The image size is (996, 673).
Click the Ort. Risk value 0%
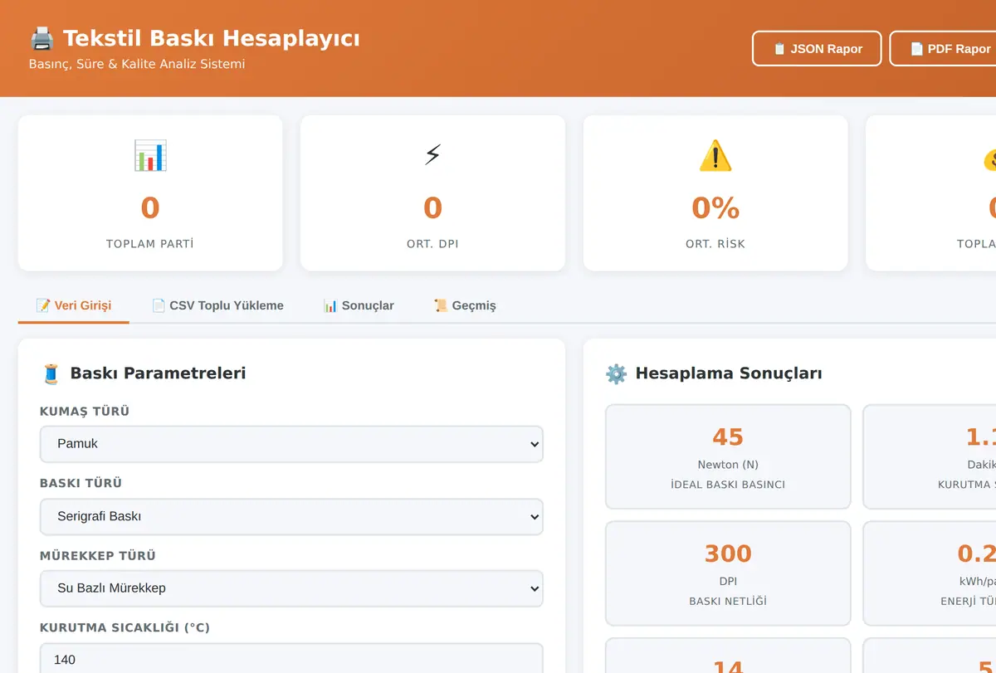715,207
